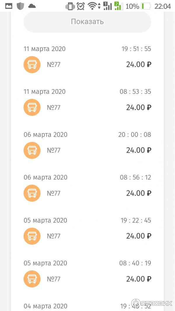This screenshot has width=175, height=311.
Task: Select the 08:53:35 timestamp entry
Action: [x=135, y=92]
